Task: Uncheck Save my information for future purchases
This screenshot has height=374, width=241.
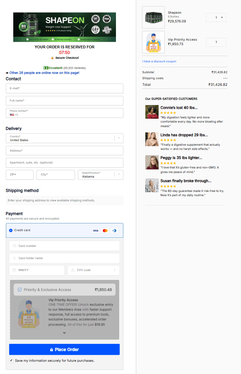Action: (x=11, y=360)
